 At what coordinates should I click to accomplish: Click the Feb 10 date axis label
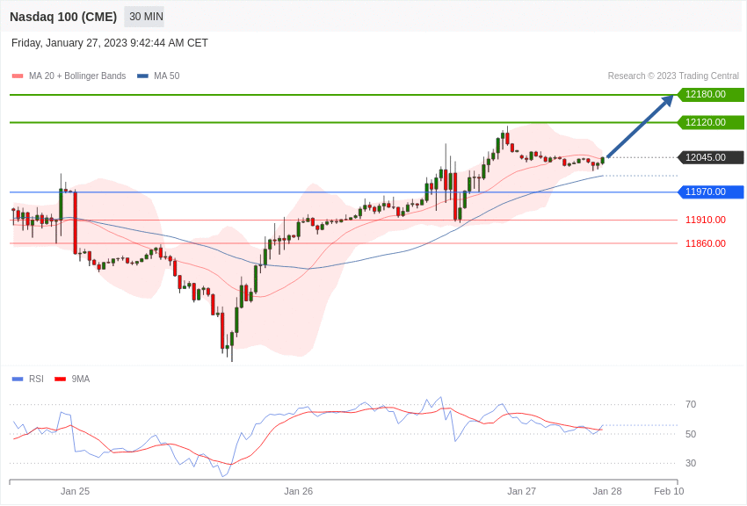click(669, 492)
